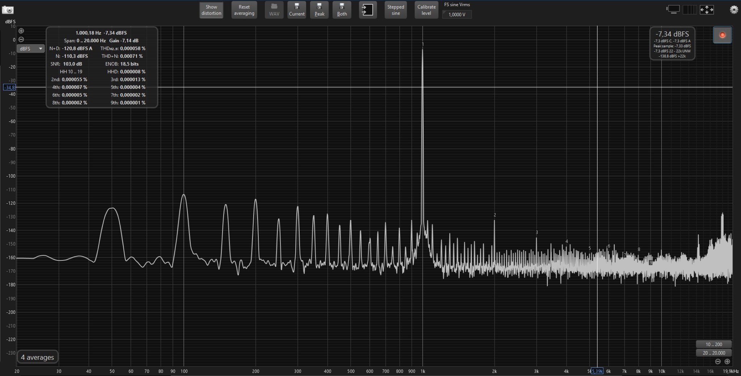This screenshot has height=376, width=741.
Task: Edit FS sine Vrms field 1,0000 V
Action: point(457,14)
